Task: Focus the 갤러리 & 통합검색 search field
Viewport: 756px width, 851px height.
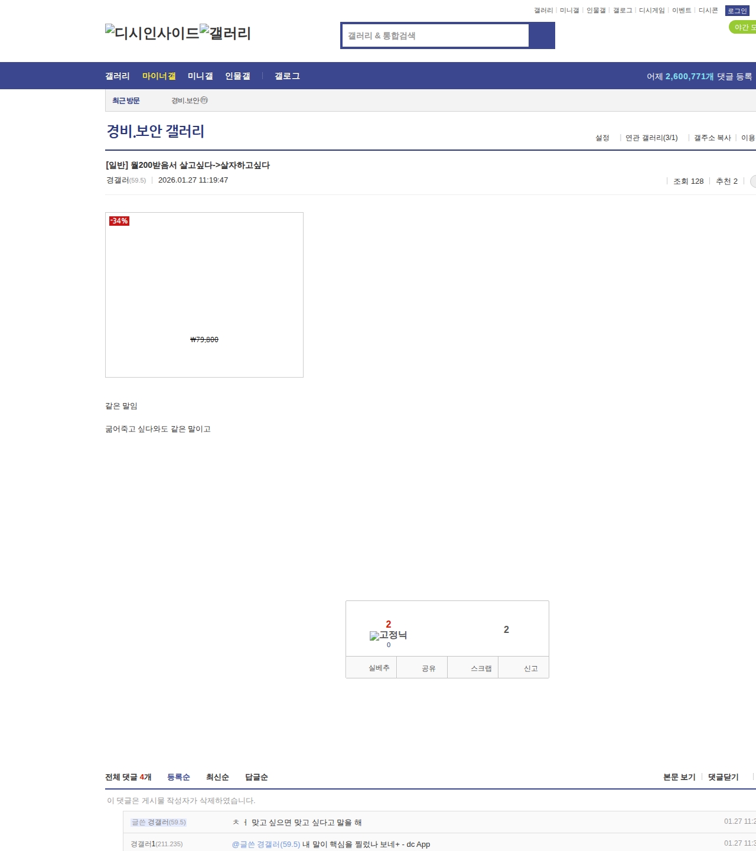Action: [436, 35]
